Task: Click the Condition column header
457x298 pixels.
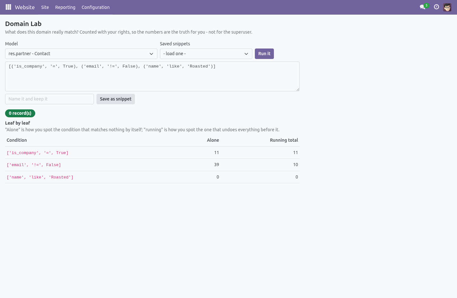Action: [17, 140]
